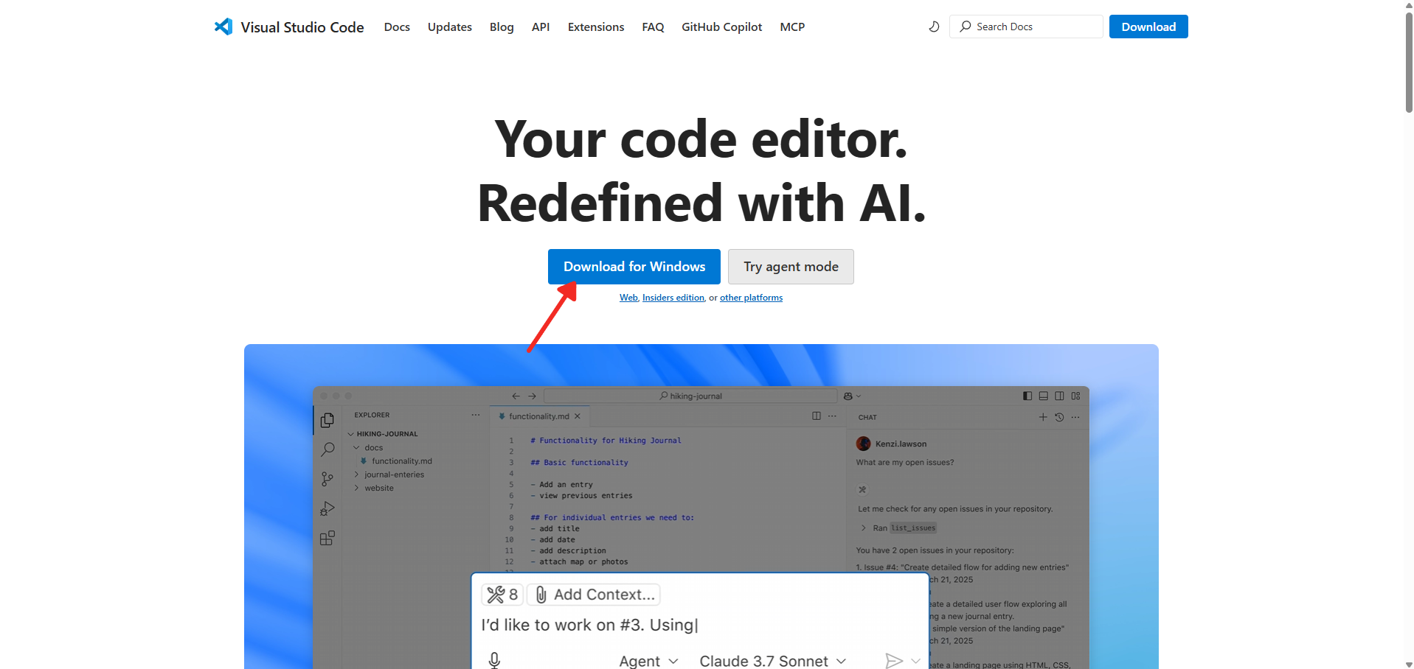Open the Claude 3.7 Sonnet model dropdown

pos(772,661)
